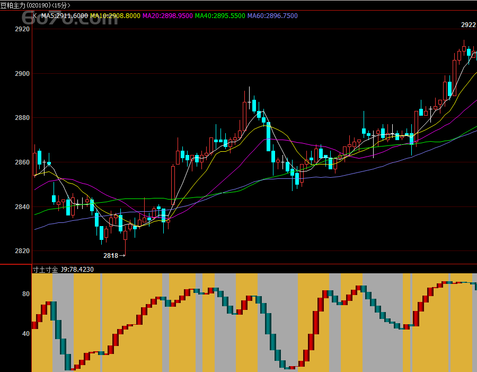Select the MA60:2896.7500 indicator label
The image size is (477, 372).
tap(272, 16)
